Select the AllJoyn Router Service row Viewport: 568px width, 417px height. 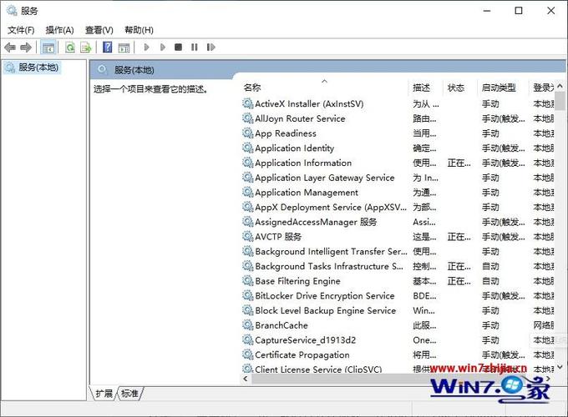coord(398,118)
